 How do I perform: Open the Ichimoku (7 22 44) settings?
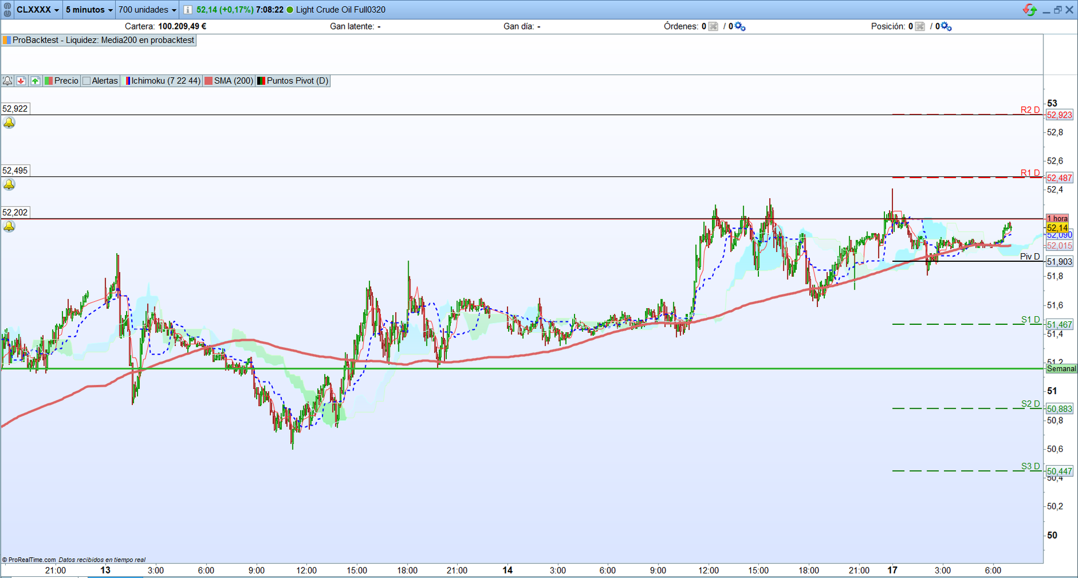(162, 81)
